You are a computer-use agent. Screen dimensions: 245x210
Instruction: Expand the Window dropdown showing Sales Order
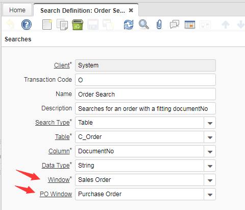(210, 180)
